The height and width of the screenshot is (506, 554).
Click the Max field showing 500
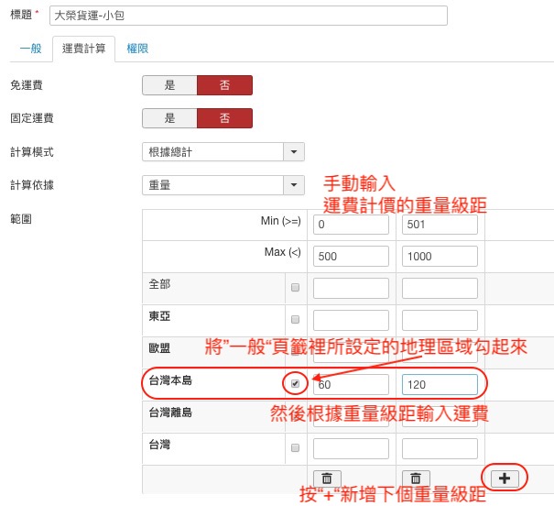[351, 256]
